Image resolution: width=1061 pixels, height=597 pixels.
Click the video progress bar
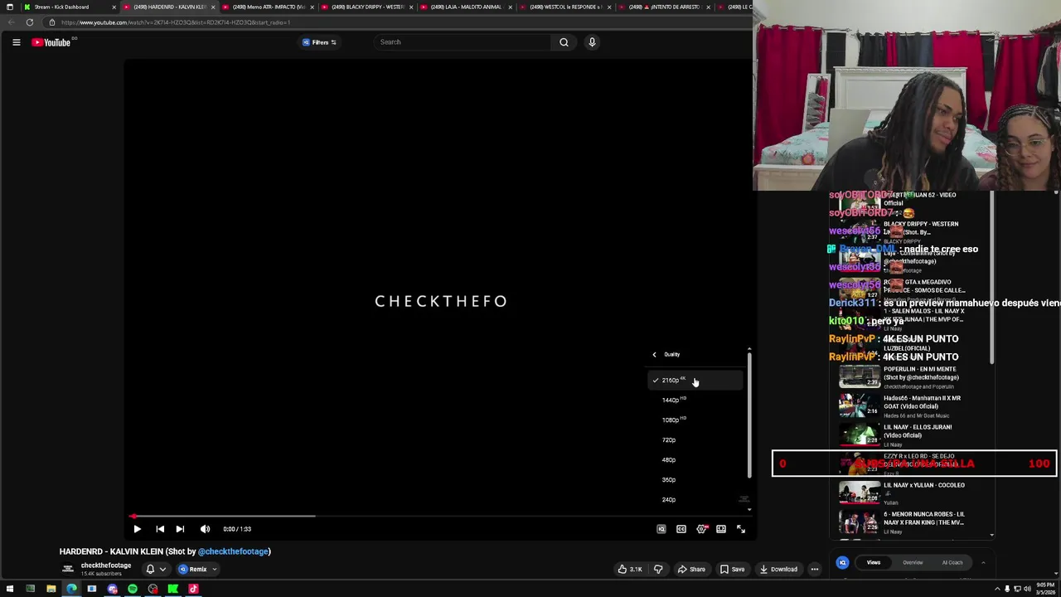point(439,516)
